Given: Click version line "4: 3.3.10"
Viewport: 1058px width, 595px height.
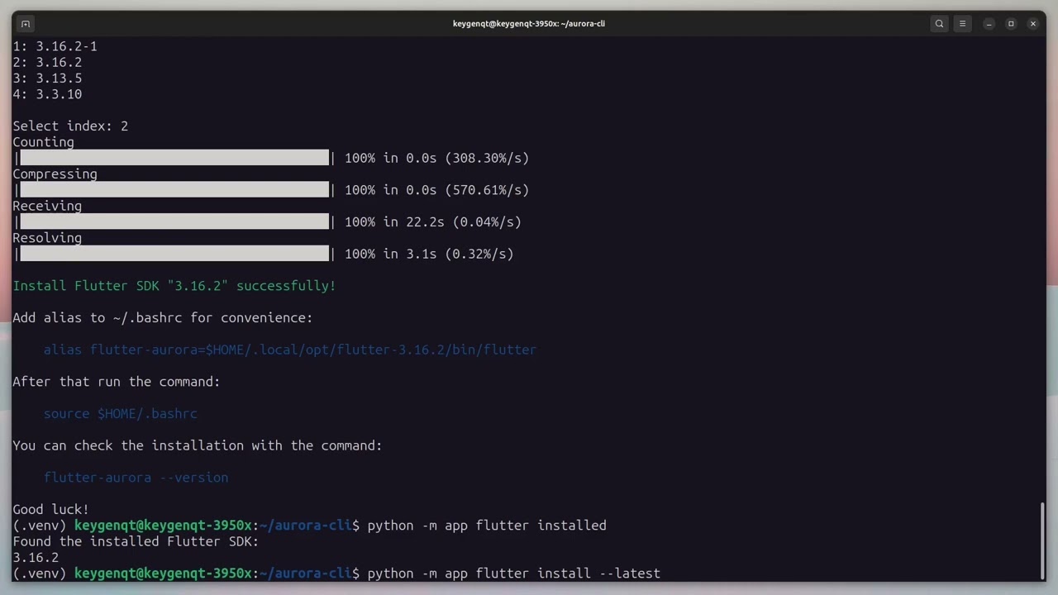Looking at the screenshot, I should 47,94.
